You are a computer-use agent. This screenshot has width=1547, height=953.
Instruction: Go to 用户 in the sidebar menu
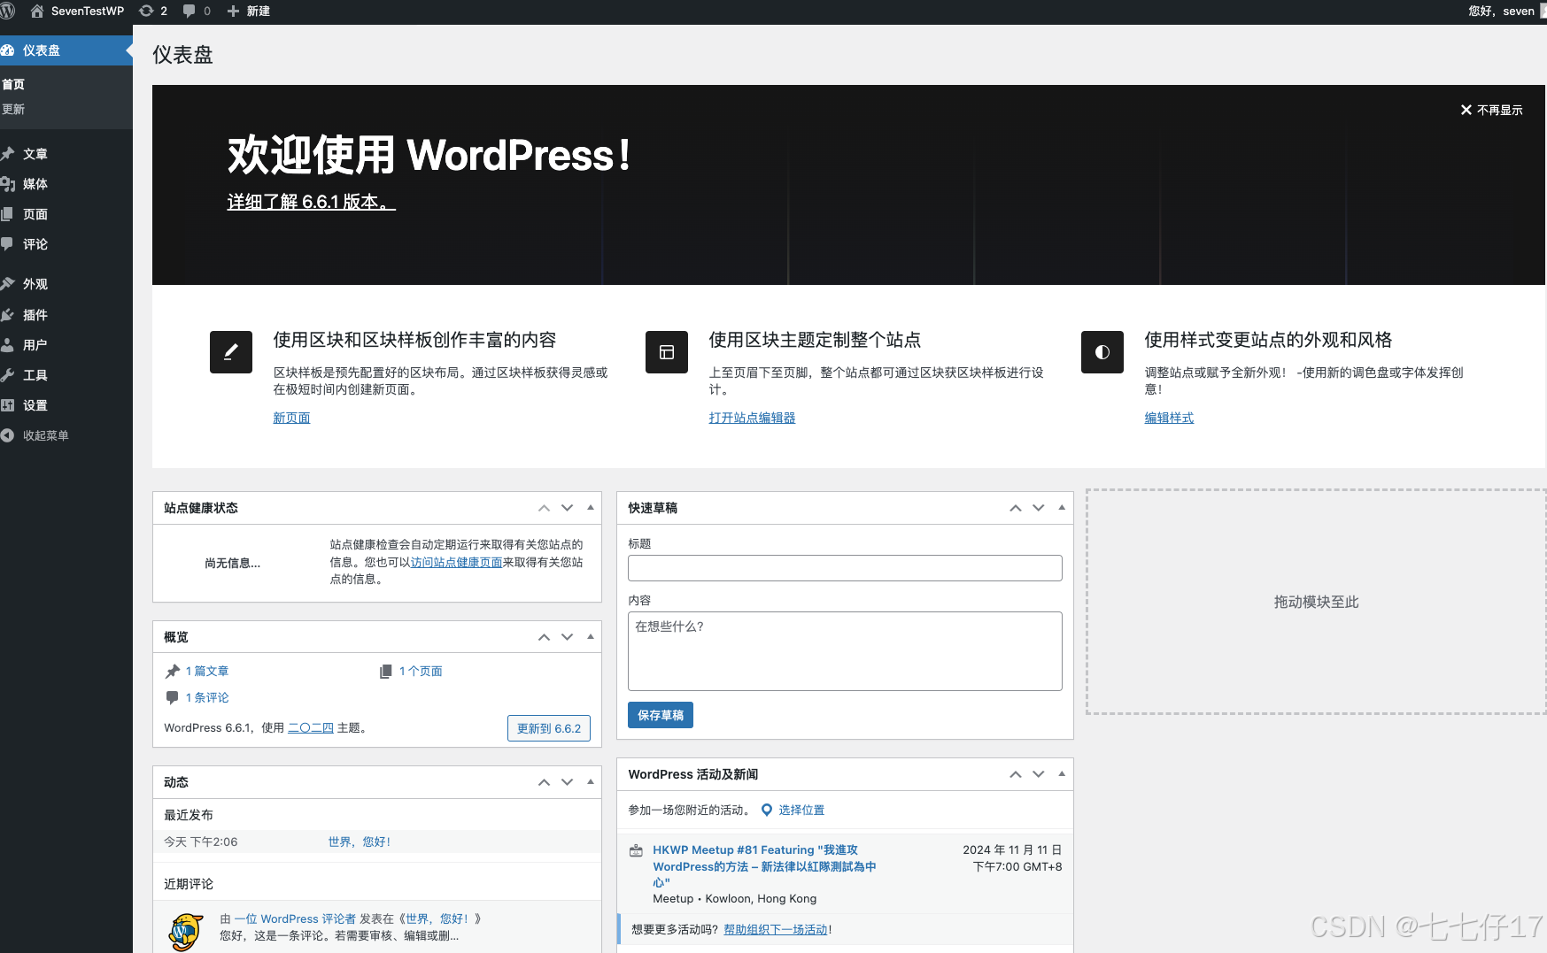(x=35, y=345)
